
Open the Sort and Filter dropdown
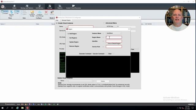11,13
